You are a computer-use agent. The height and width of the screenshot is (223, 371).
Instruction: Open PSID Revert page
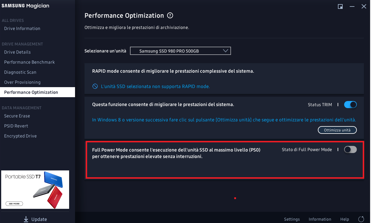16,126
